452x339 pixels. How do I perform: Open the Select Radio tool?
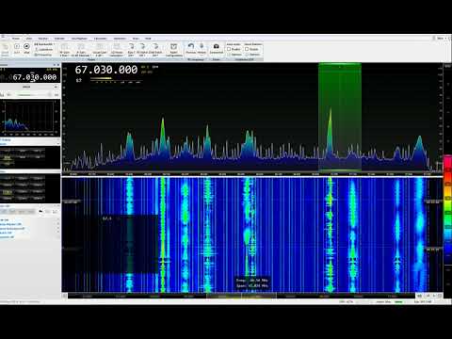point(5,49)
